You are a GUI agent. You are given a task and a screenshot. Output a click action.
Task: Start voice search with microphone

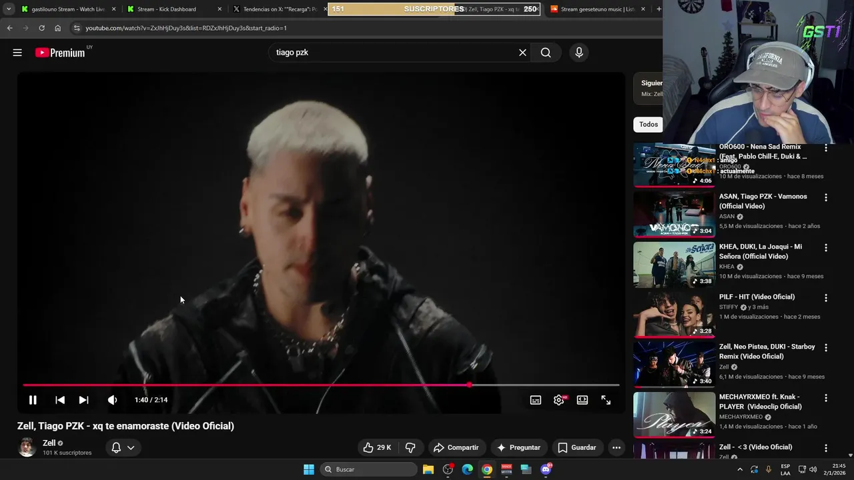tap(579, 53)
